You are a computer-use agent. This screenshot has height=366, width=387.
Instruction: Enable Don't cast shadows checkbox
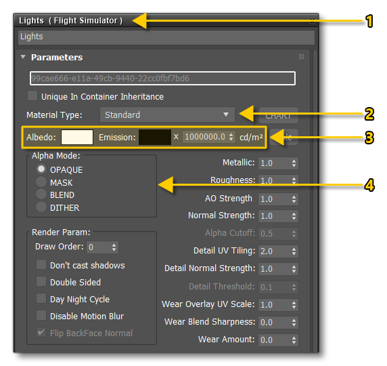tap(41, 264)
